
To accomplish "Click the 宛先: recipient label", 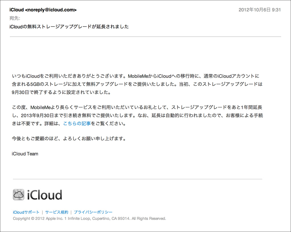I will (x=15, y=18).
